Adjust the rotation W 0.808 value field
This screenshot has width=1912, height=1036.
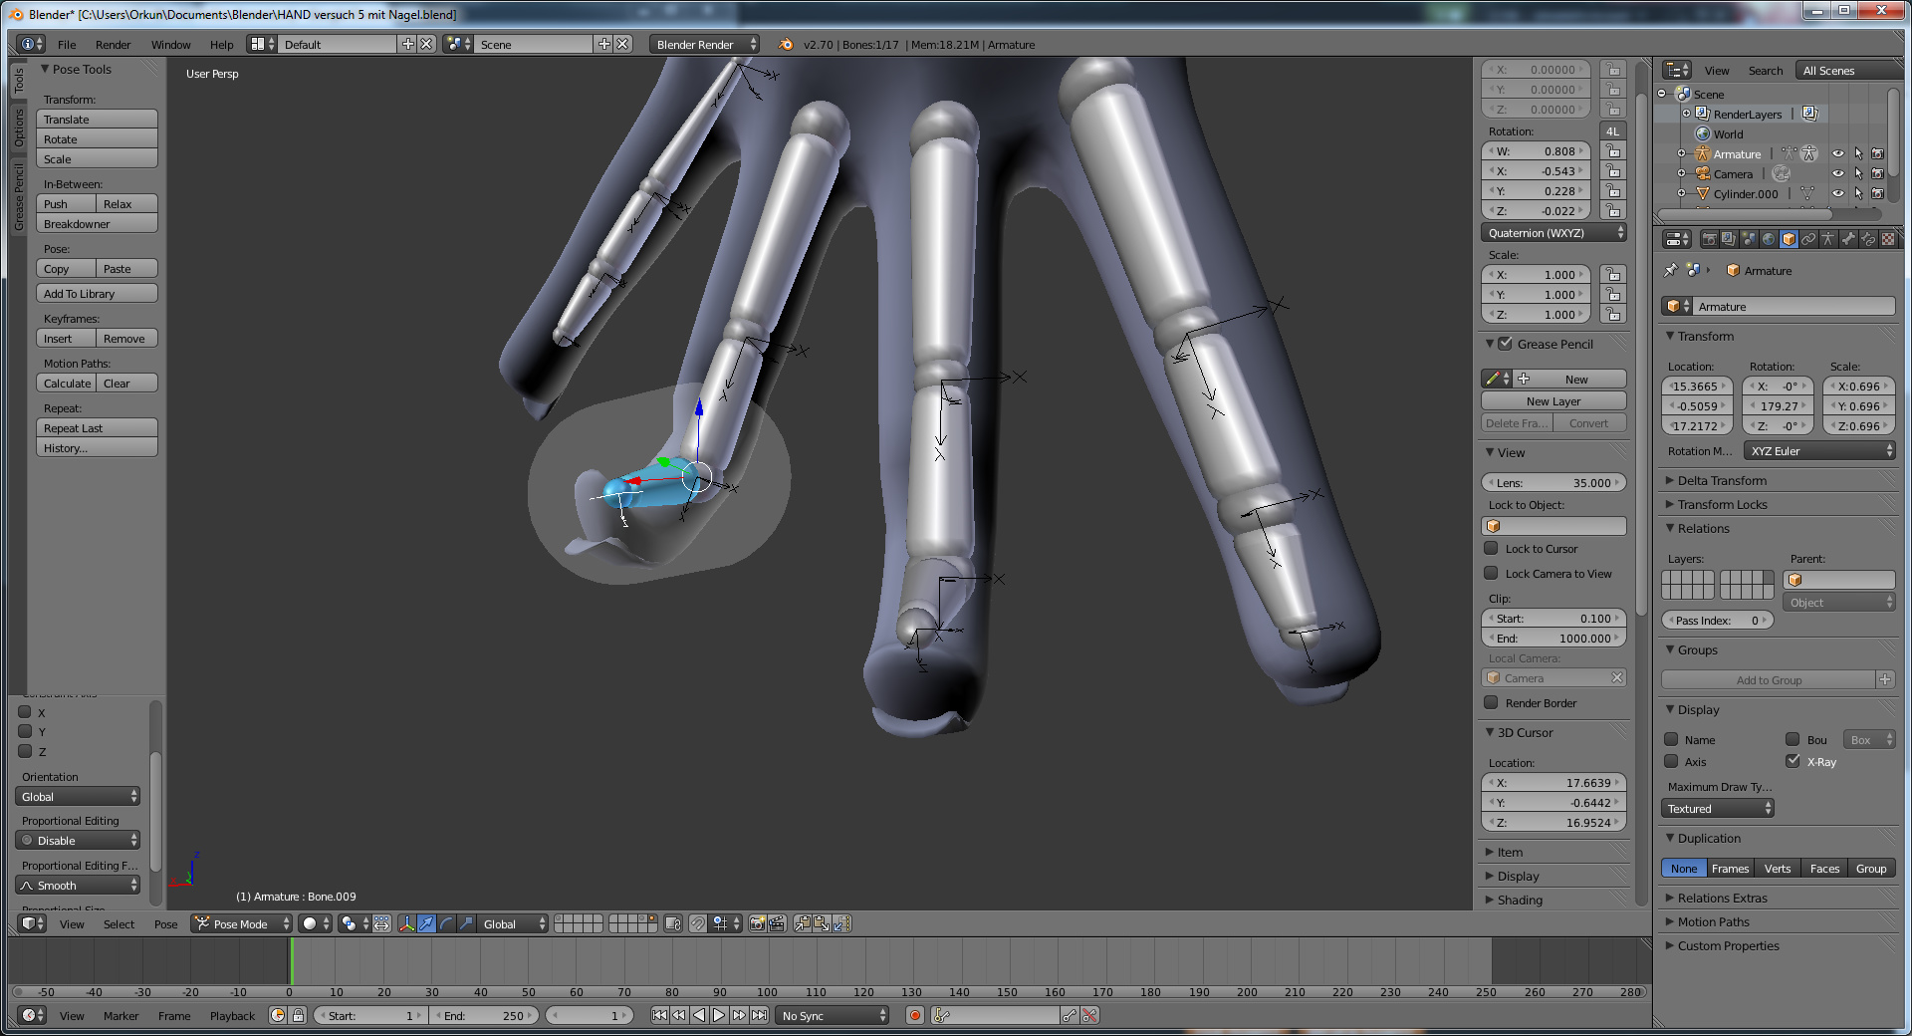pos(1538,150)
